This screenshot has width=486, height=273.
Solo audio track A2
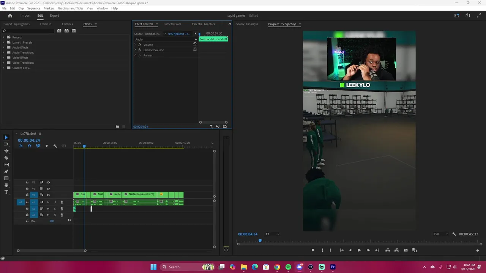pyautogui.click(x=55, y=209)
